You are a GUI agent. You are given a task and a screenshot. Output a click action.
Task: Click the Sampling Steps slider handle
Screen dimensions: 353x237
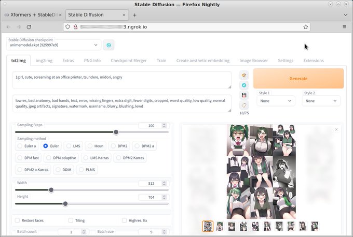click(116, 132)
